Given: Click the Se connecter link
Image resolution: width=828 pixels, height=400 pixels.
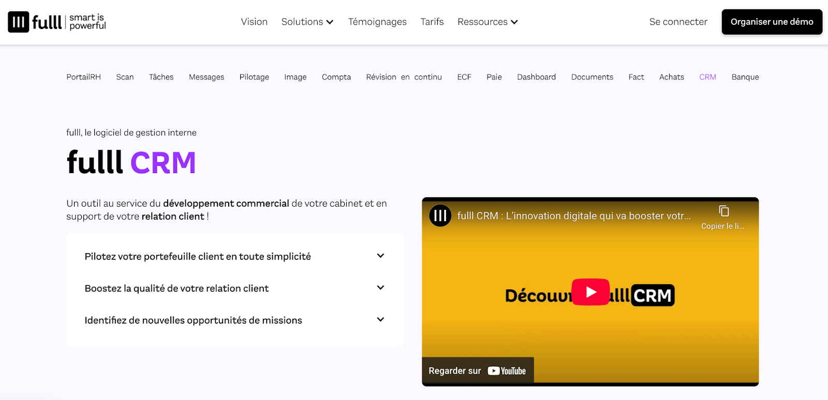Looking at the screenshot, I should point(678,22).
